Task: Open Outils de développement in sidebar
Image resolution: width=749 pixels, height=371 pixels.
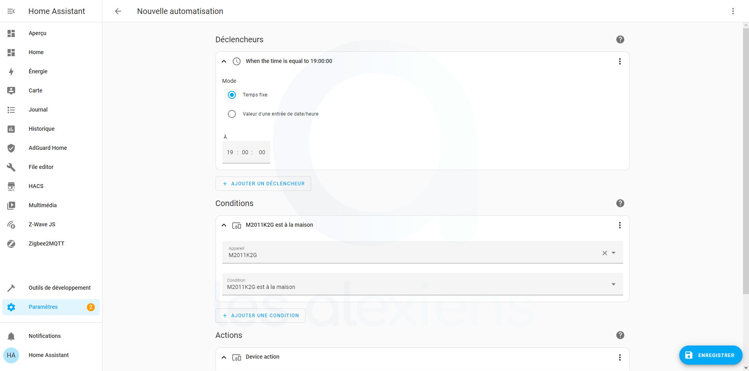Action: pos(51,288)
